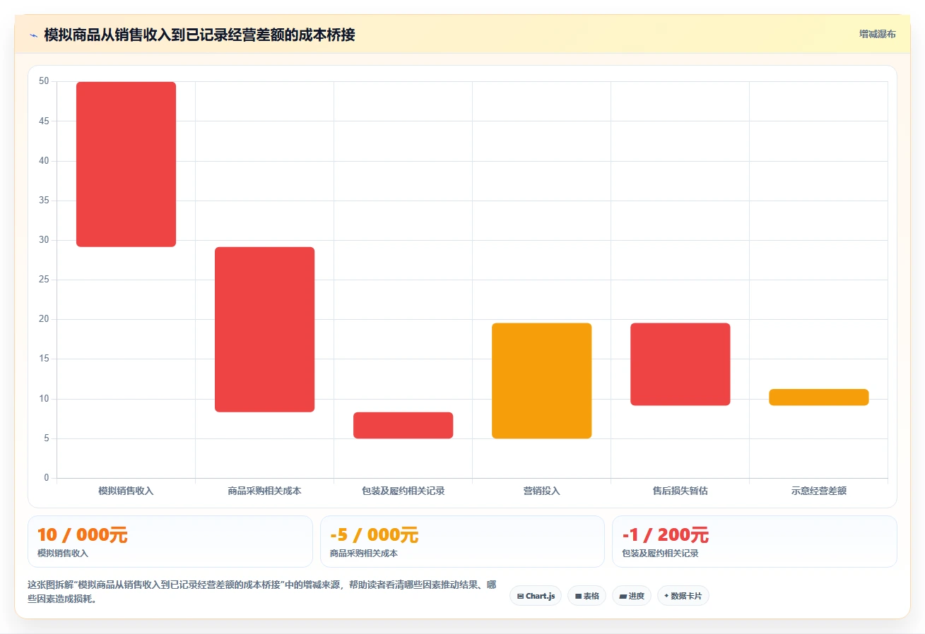The width and height of the screenshot is (925, 634).
Task: Click the x-axis label 商品采购相关成本
Action: point(264,491)
